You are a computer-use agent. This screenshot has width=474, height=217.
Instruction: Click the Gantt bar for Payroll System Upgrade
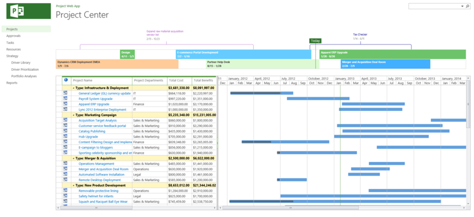(x=318, y=99)
